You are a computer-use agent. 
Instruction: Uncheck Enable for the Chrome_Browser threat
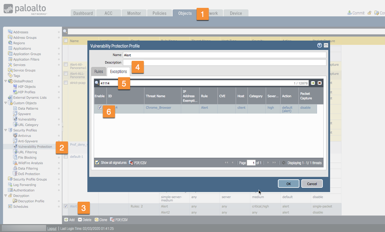(100, 108)
